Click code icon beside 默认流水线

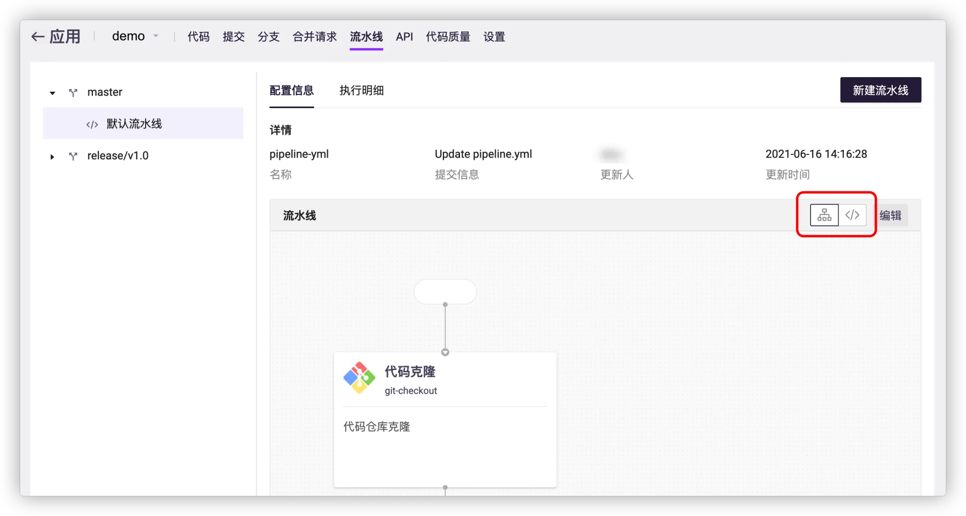92,124
